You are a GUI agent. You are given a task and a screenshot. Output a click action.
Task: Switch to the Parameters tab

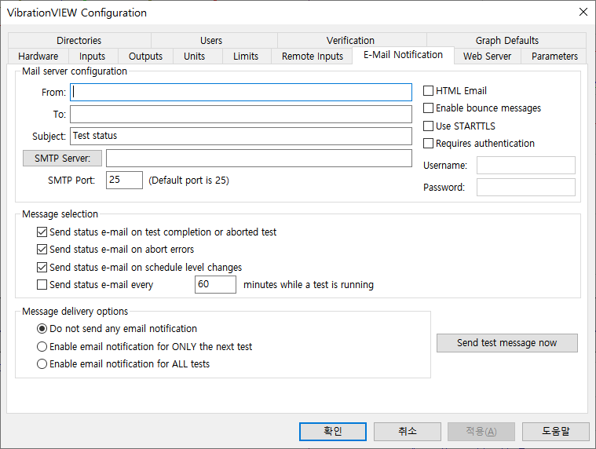pos(554,57)
